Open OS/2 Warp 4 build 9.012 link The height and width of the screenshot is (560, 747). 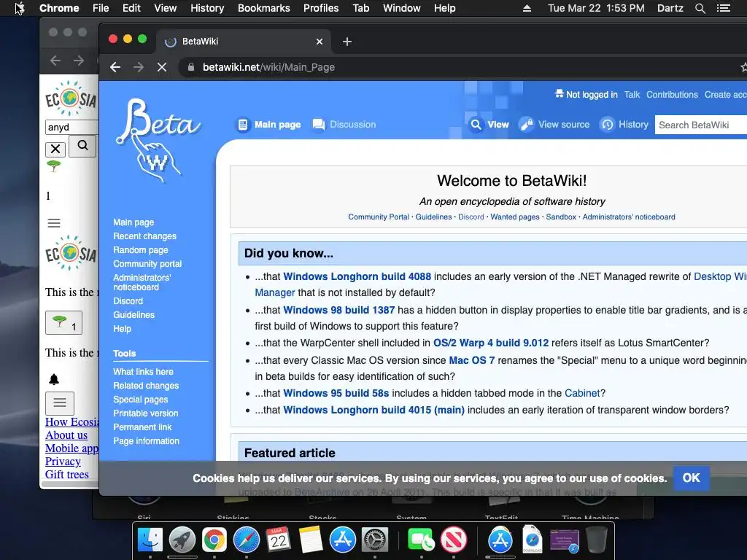tap(491, 343)
